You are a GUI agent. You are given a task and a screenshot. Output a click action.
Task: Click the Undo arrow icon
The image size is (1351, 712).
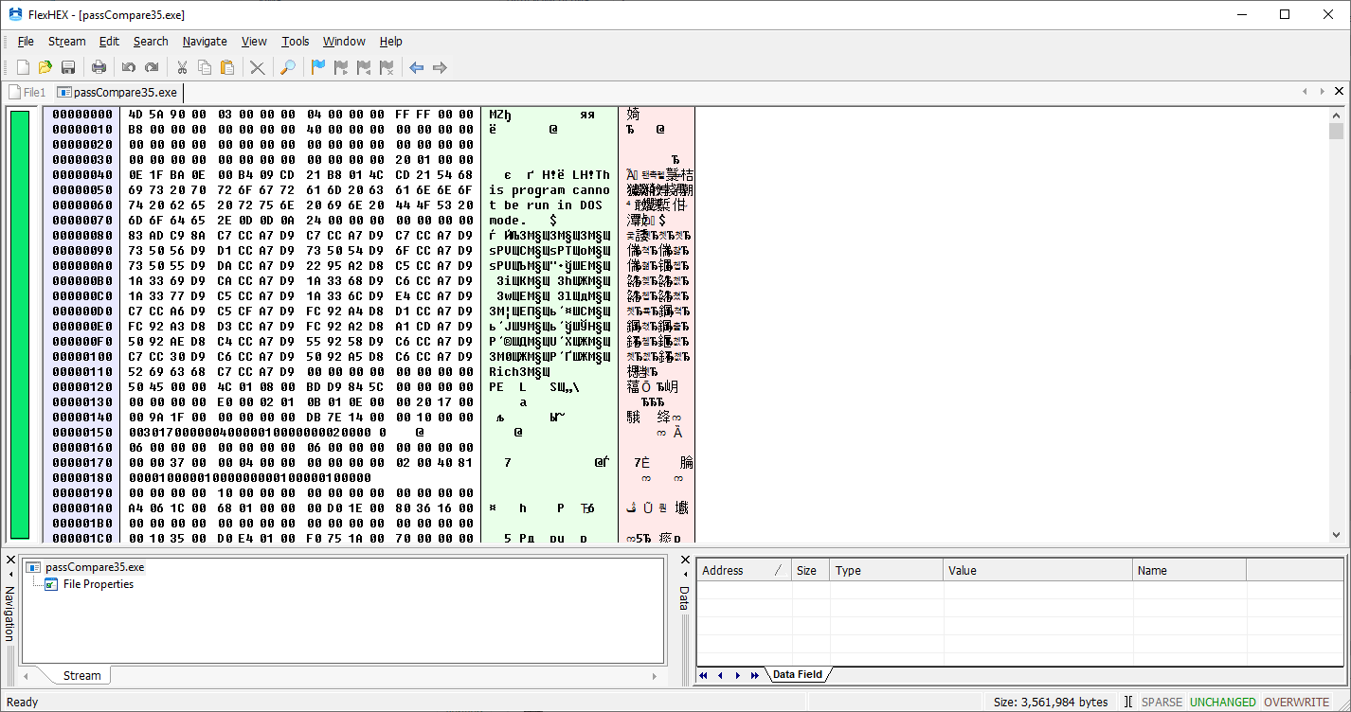[x=129, y=67]
